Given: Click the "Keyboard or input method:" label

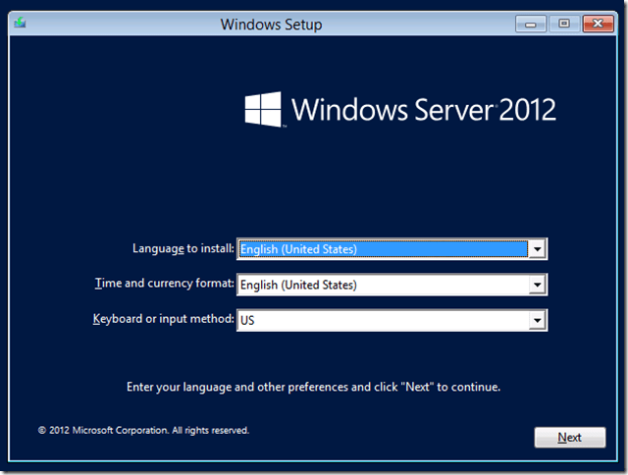Looking at the screenshot, I should pos(163,319).
